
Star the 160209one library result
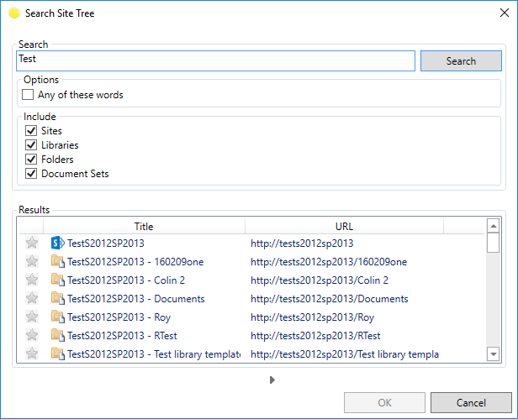[32, 261]
